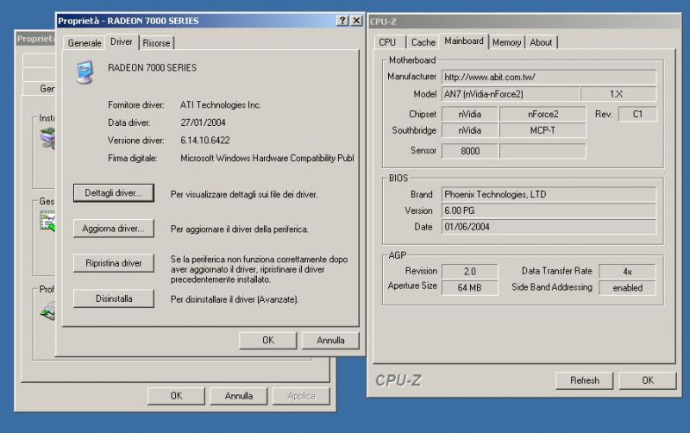Viewport: 690px width, 433px height.
Task: Click the Model field showing AN7
Action: (511, 94)
